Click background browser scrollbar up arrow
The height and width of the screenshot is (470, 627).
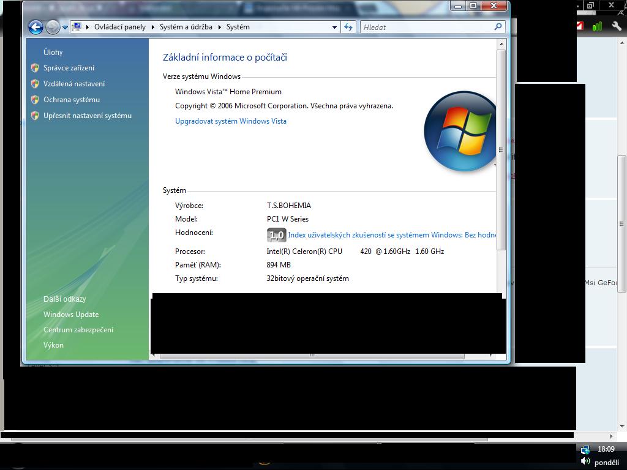[623, 42]
